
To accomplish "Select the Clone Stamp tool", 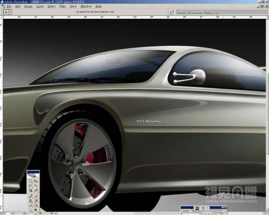I will (31, 201).
